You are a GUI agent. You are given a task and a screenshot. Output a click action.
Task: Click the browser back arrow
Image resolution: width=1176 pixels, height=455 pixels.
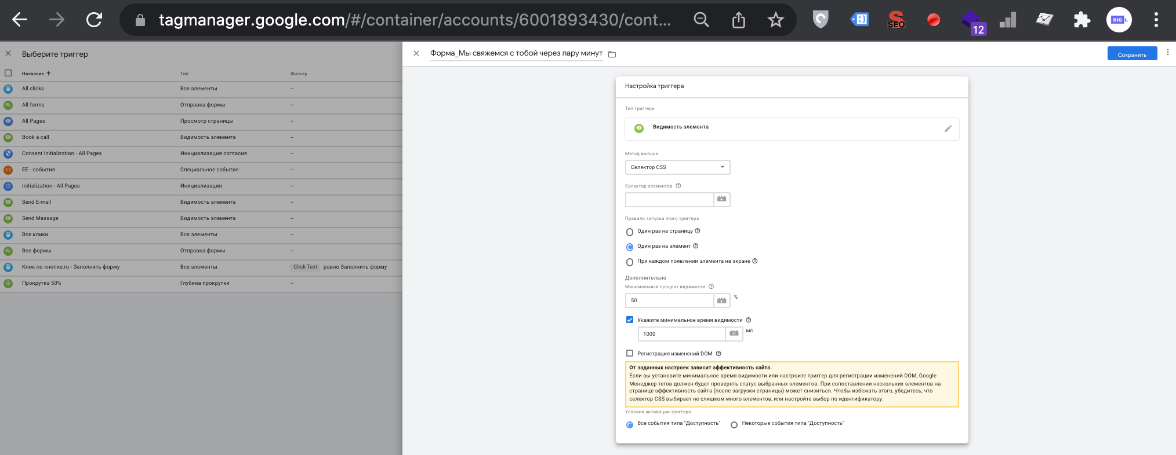pyautogui.click(x=20, y=20)
